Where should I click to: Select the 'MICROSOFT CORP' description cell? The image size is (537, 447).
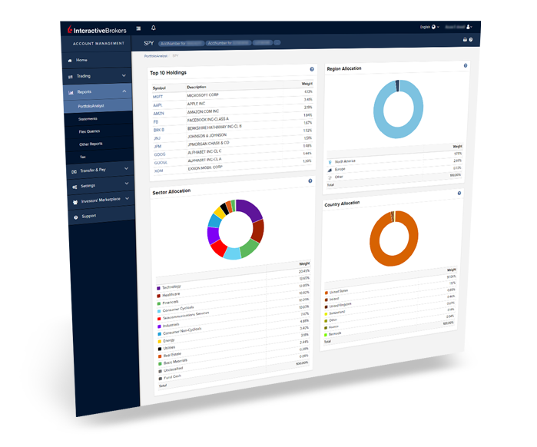203,95
